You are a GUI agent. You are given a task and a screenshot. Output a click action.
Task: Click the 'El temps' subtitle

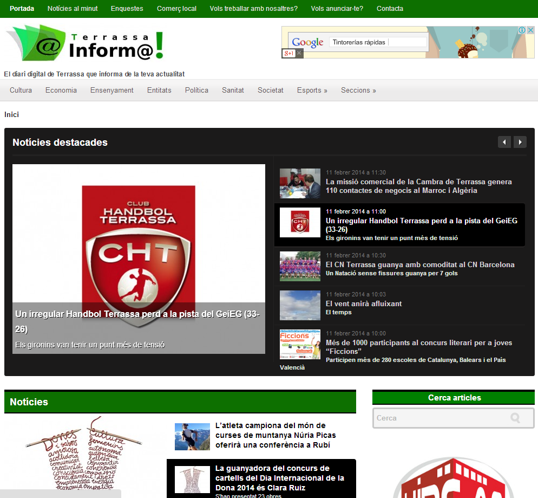point(339,313)
